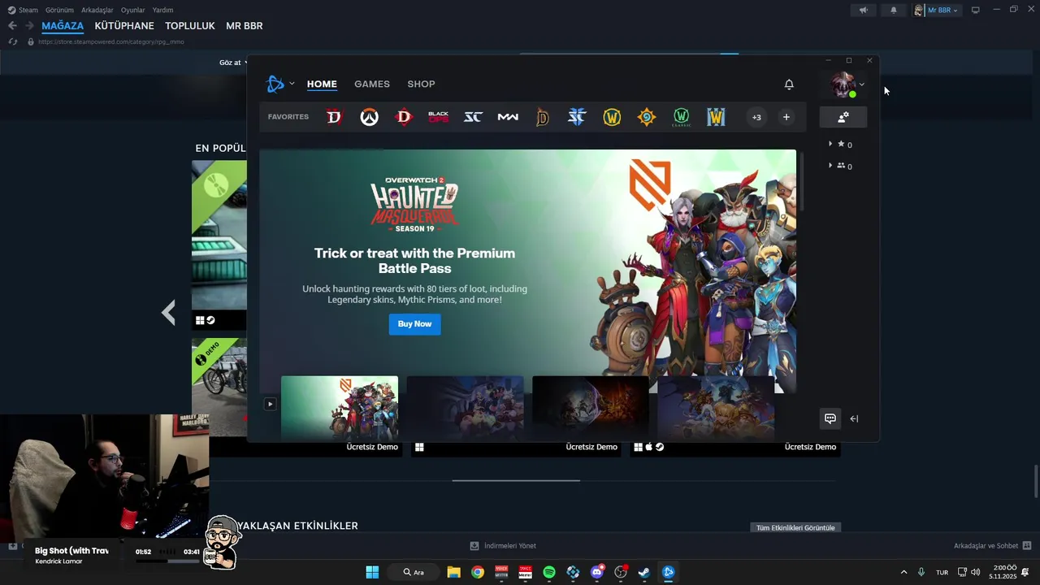
Task: Select Call of Duty Black Ops icon
Action: pos(439,117)
